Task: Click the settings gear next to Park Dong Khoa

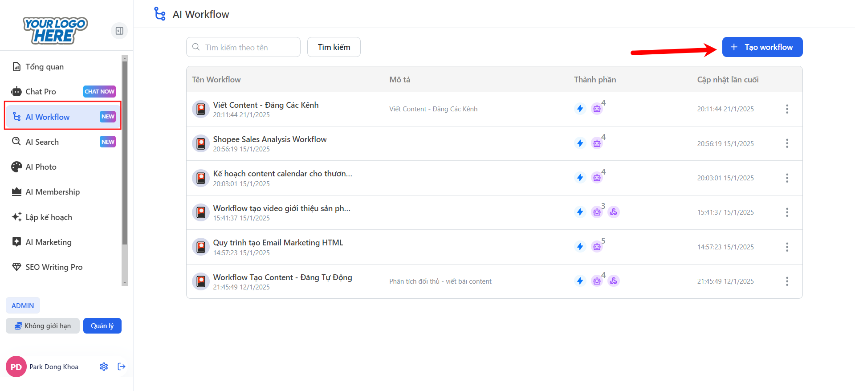Action: point(104,367)
